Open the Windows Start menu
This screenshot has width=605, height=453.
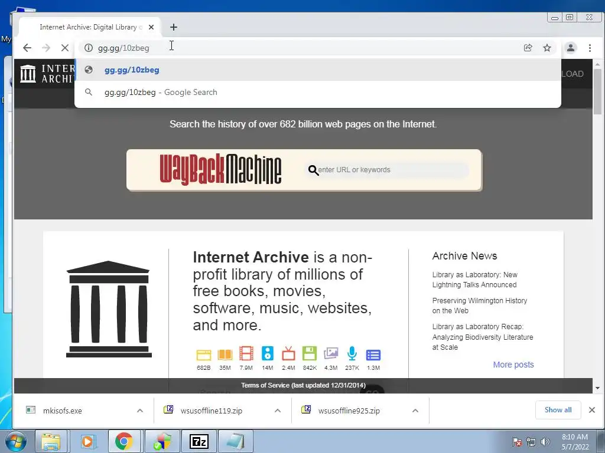pyautogui.click(x=15, y=441)
